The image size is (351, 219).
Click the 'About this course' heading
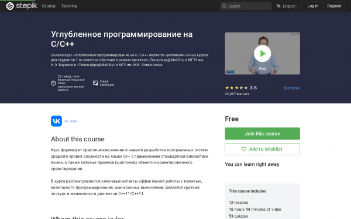[x=78, y=139]
